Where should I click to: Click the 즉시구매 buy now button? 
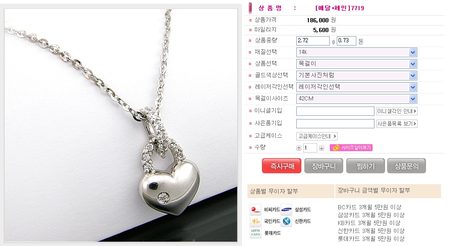click(282, 166)
